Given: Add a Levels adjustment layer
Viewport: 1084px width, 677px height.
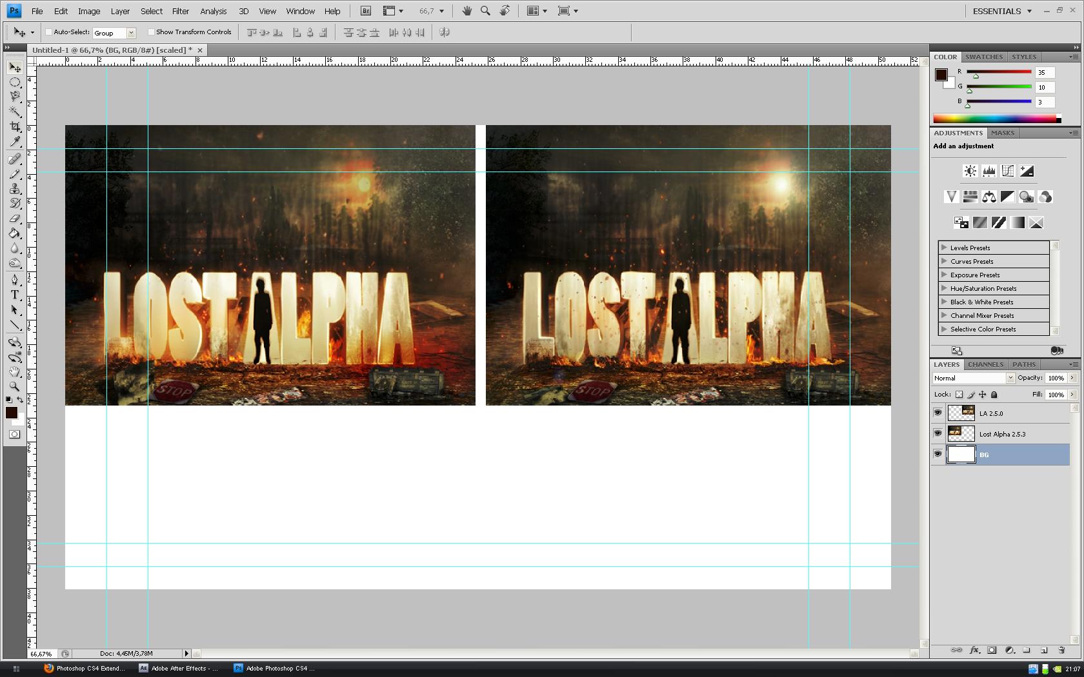Looking at the screenshot, I should (989, 171).
